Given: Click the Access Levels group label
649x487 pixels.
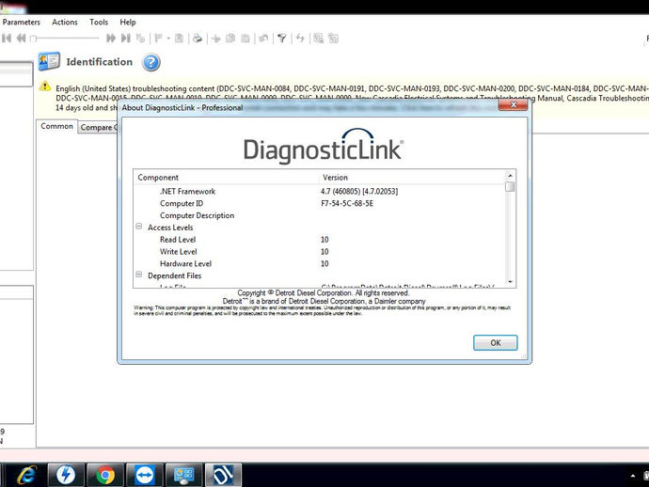Looking at the screenshot, I should tap(170, 228).
